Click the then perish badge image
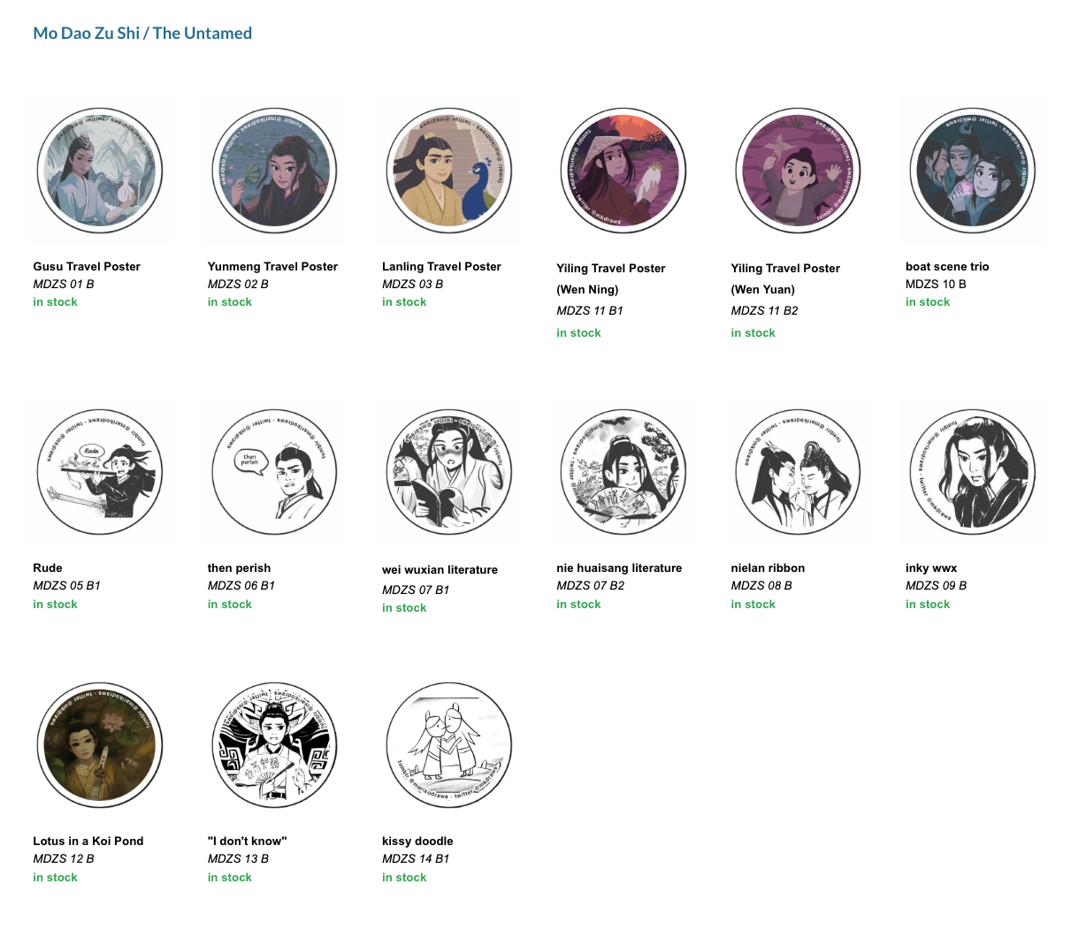This screenshot has height=937, width=1086. tap(274, 472)
